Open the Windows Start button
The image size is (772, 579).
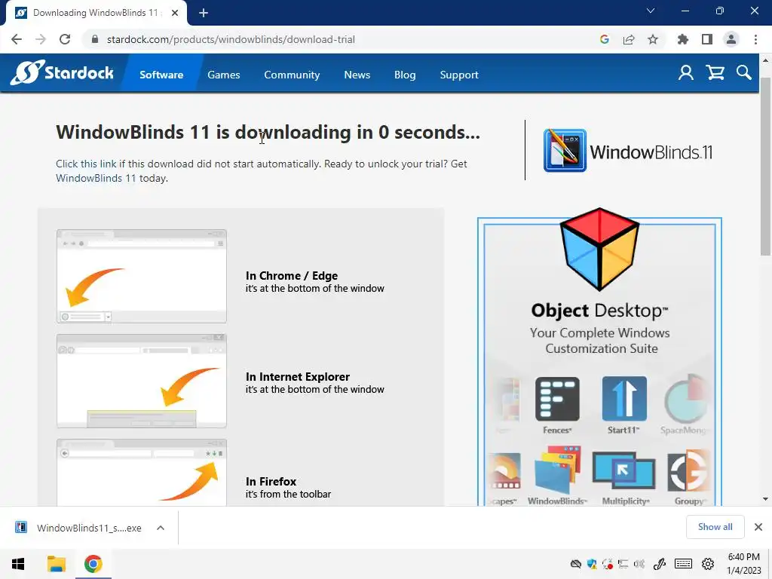pyautogui.click(x=18, y=564)
